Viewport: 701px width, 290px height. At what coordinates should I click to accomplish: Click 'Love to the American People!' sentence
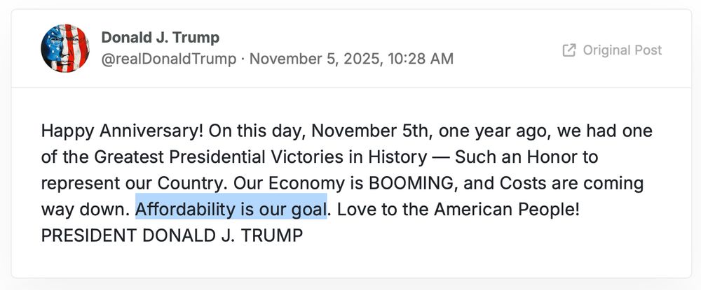click(x=457, y=209)
